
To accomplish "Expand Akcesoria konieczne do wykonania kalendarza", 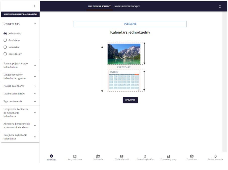I will click(x=20, y=126).
